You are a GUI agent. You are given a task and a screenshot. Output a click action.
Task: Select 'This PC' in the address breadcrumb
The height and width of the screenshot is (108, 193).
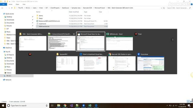coord(21,8)
